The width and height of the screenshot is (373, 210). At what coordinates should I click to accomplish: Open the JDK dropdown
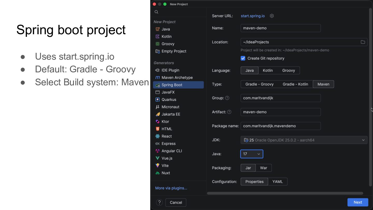[304, 140]
